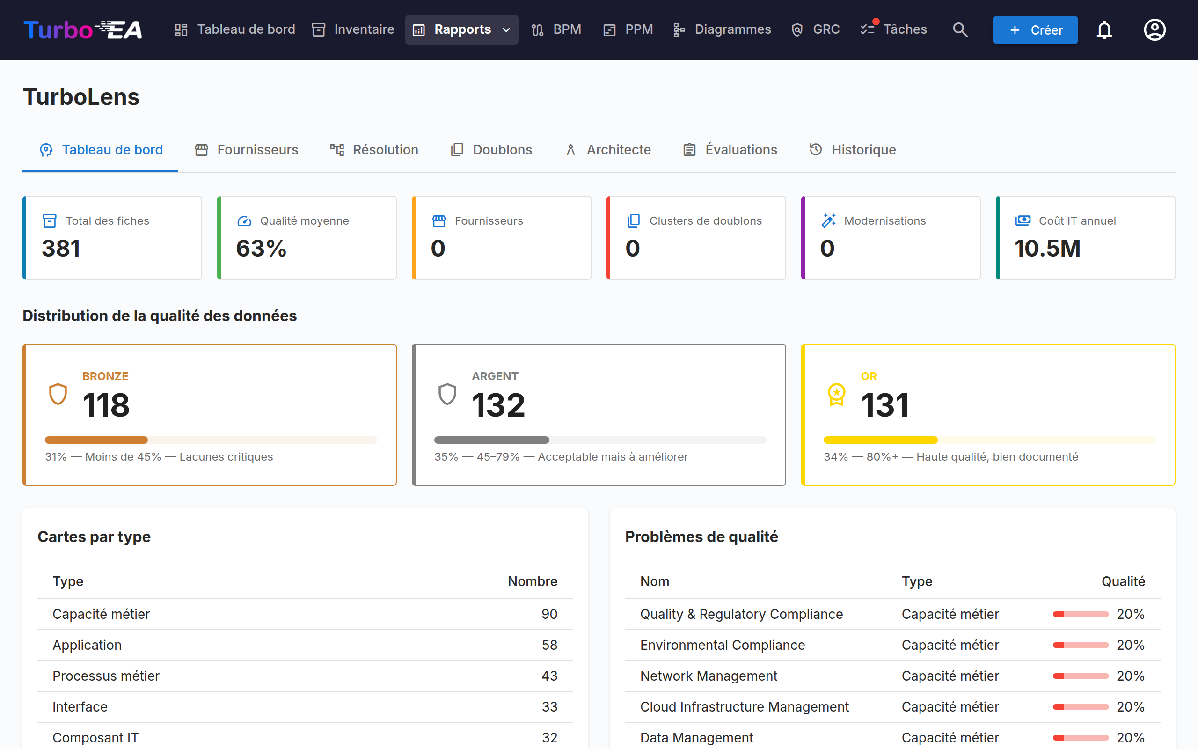The image size is (1198, 749).
Task: Open the Architecte tab
Action: pos(608,150)
